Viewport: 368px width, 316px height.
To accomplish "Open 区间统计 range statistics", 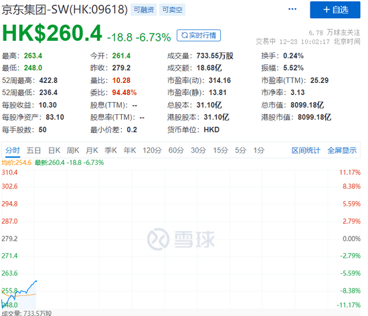I will pyautogui.click(x=306, y=150).
